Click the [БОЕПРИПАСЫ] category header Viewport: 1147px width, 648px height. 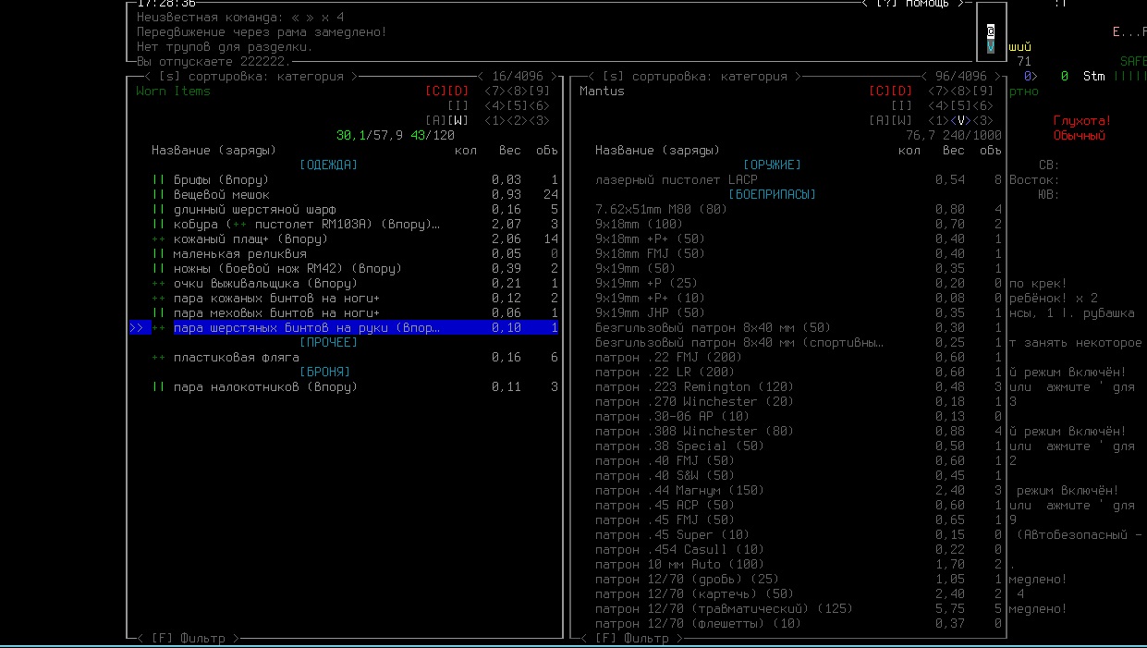pyautogui.click(x=773, y=195)
